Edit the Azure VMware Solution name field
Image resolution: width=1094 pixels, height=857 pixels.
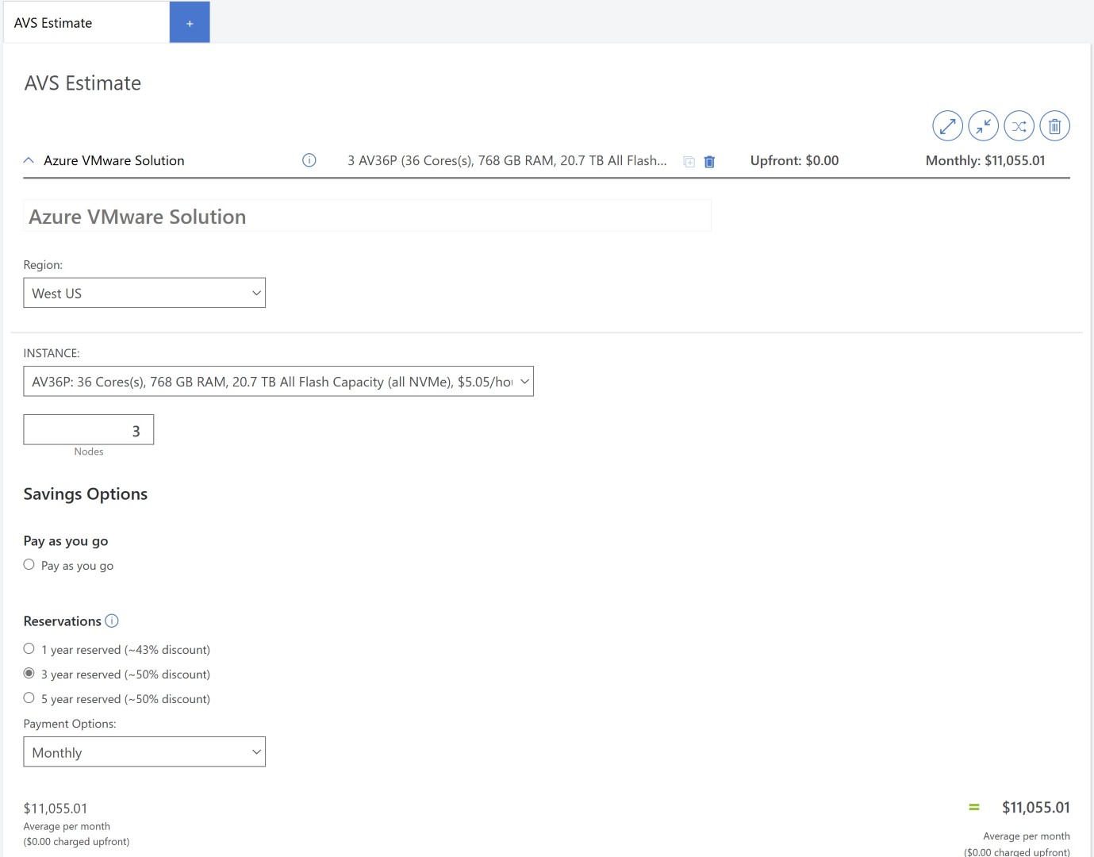tap(367, 216)
